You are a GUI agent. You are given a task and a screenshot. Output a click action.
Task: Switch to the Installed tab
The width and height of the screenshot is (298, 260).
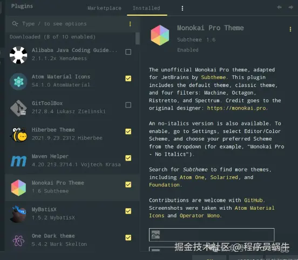tap(146, 8)
